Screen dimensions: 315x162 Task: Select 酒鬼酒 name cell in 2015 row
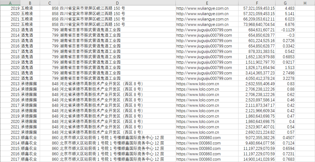coord(30,41)
